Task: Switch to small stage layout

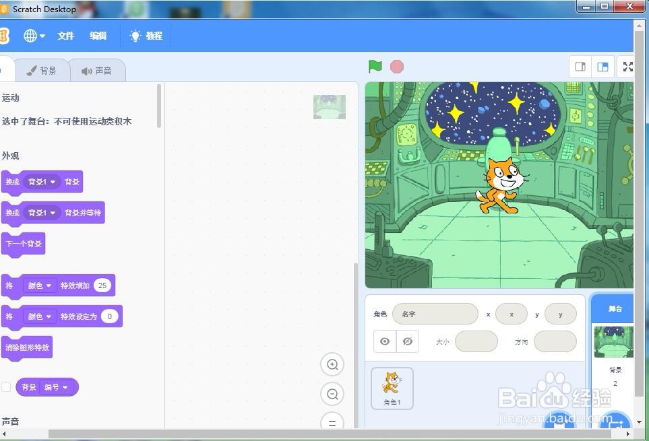Action: (580, 67)
